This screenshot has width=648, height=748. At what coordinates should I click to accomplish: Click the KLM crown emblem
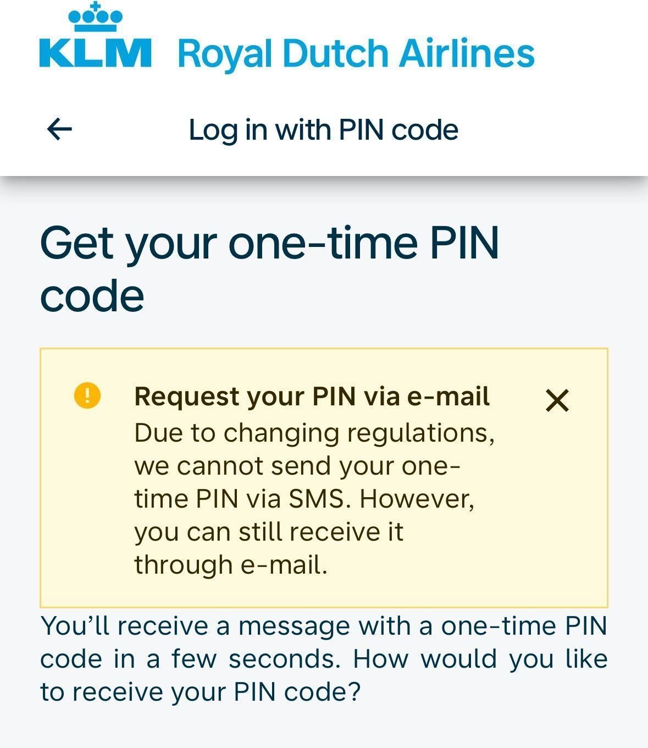click(95, 16)
